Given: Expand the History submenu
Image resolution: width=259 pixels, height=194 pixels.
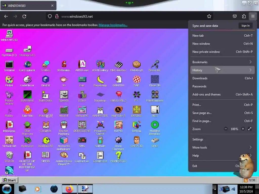Looking at the screenshot, I should click(x=222, y=70).
